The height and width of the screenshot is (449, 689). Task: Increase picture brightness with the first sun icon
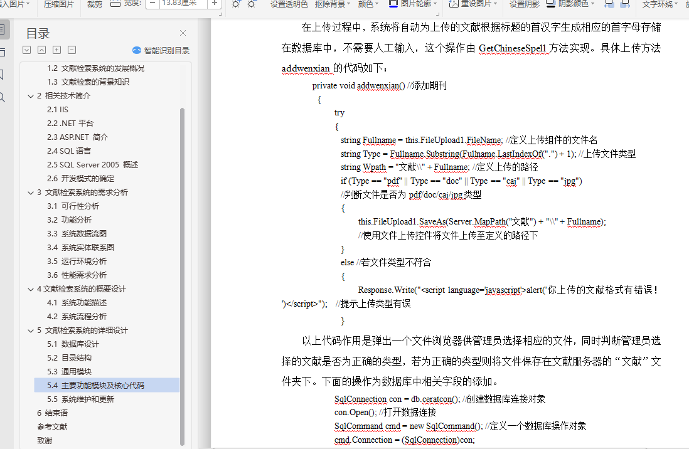(236, 4)
